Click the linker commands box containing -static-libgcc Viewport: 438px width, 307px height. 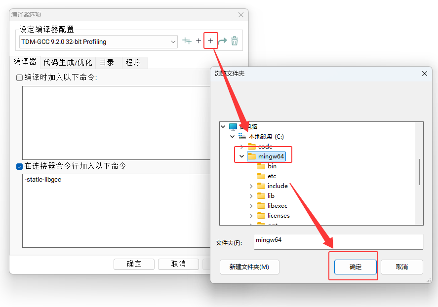117,211
